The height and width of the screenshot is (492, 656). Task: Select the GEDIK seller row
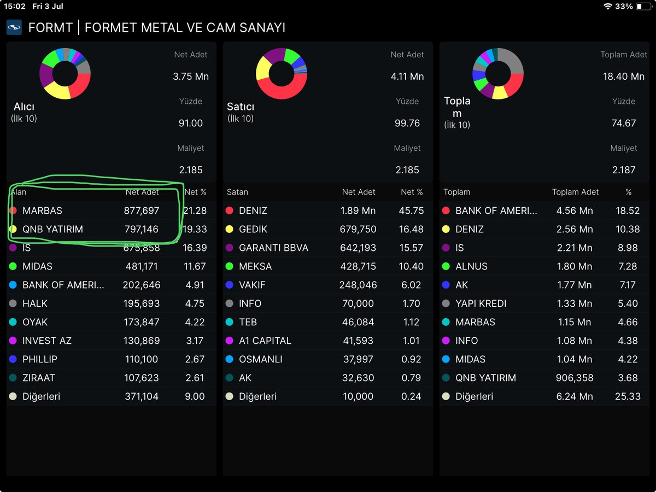pyautogui.click(x=328, y=229)
